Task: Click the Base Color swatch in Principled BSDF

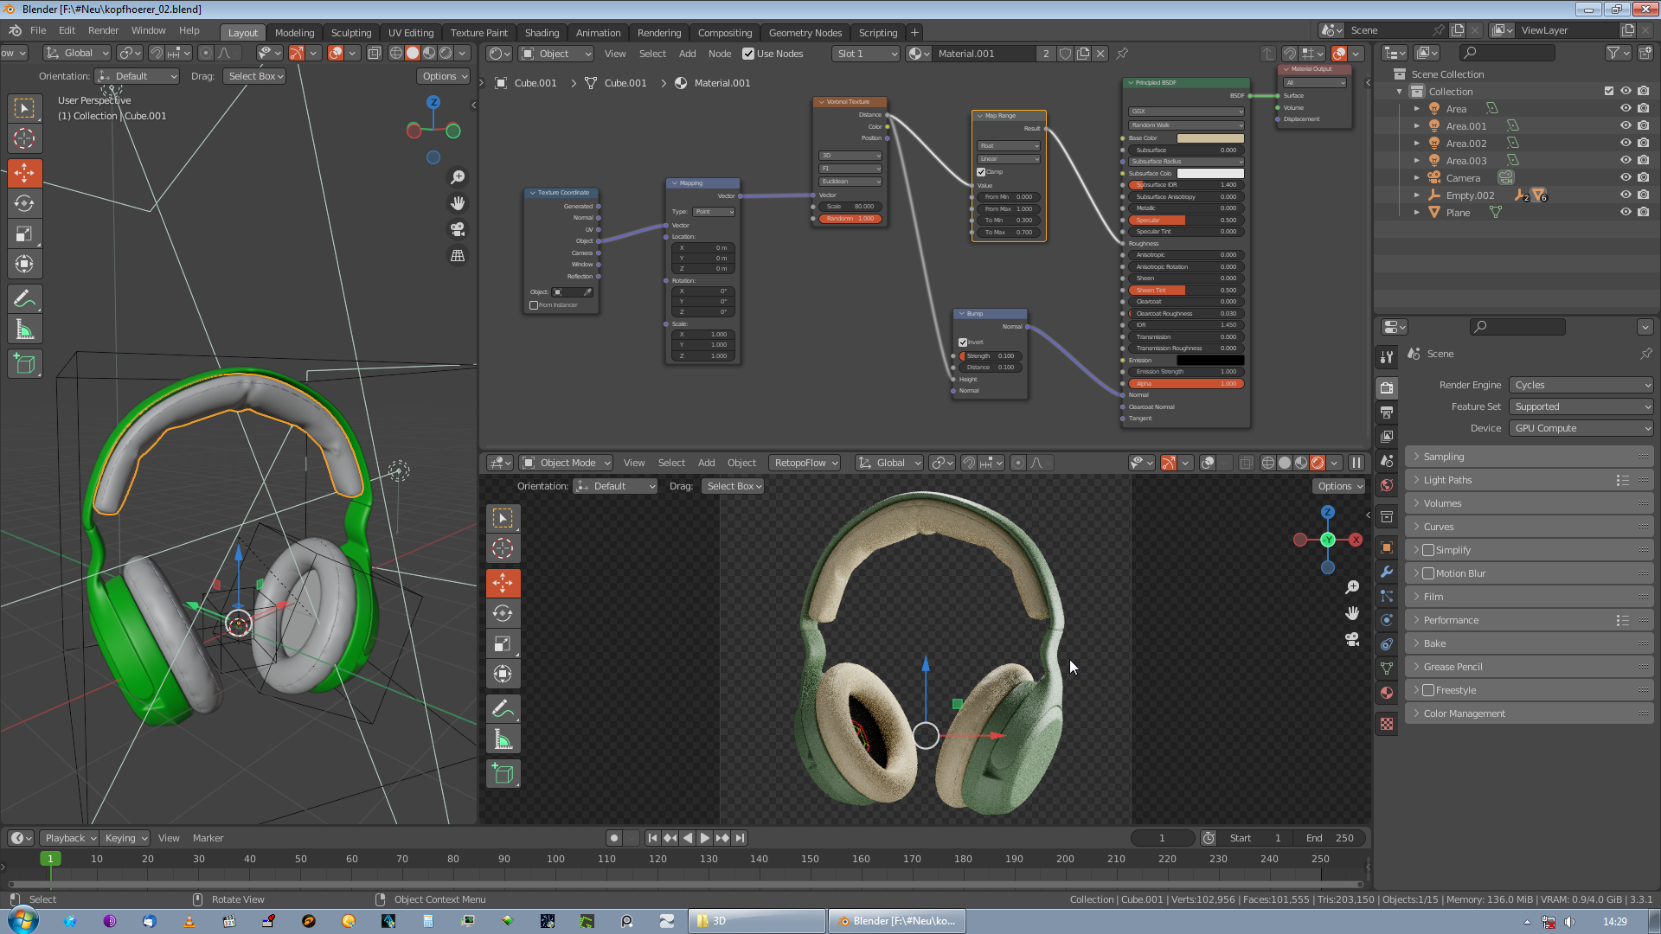Action: tap(1209, 138)
